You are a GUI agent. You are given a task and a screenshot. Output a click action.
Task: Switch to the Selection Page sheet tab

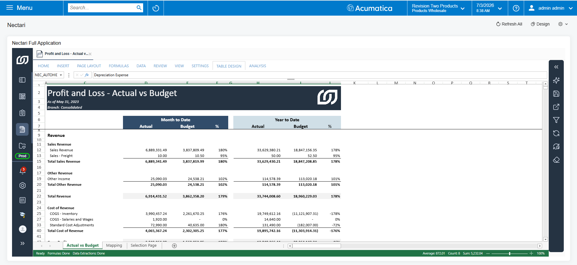(144, 245)
